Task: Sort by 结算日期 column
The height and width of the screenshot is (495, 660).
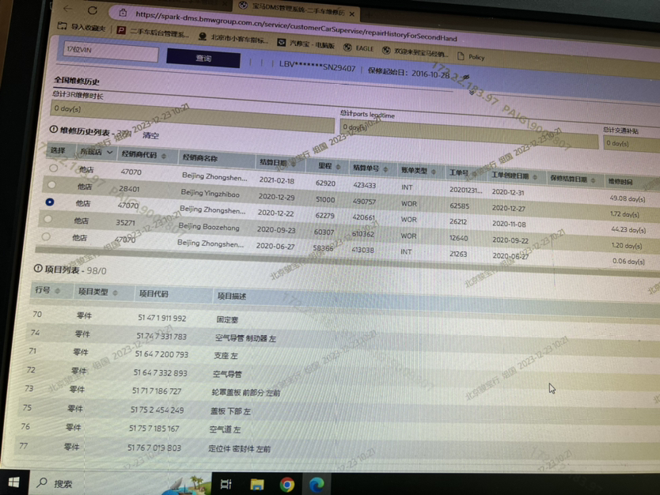Action: (293, 164)
